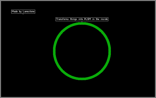Click the gray wall border along the top
The height and width of the screenshot is (98, 156).
tap(78, 1)
